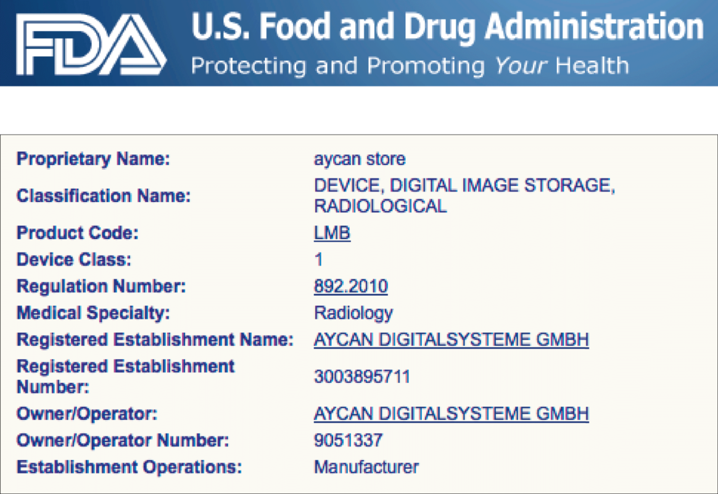Open regulation number 892.2010 link
The width and height of the screenshot is (718, 494).
pyautogui.click(x=351, y=287)
